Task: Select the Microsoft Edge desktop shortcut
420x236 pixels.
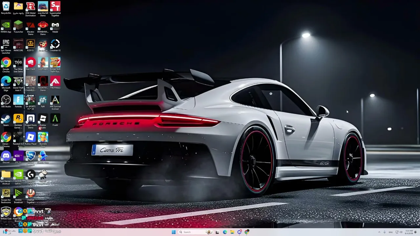Action: pos(6,84)
